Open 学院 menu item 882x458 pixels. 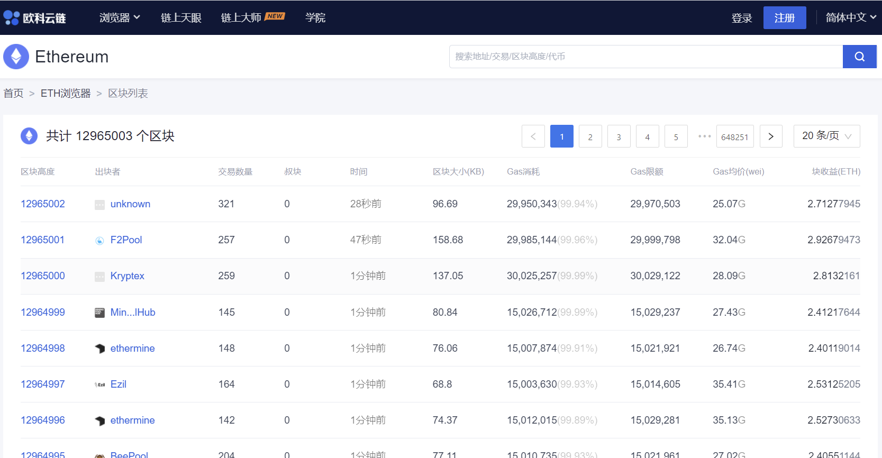[315, 17]
